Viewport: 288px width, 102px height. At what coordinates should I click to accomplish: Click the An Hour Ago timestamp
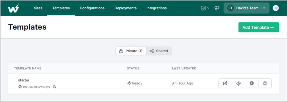(x=183, y=83)
